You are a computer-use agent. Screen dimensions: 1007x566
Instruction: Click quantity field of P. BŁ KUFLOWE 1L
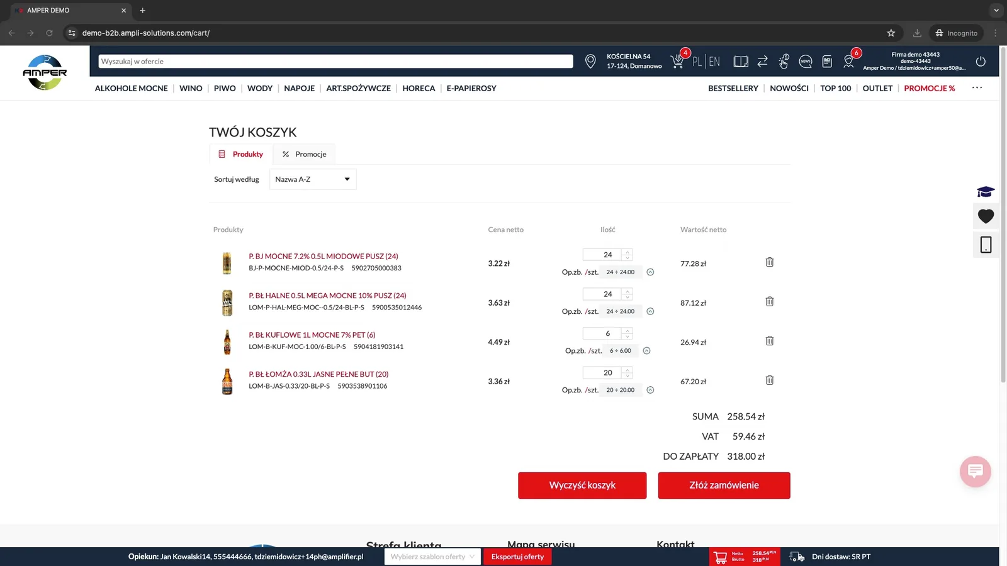coord(602,333)
